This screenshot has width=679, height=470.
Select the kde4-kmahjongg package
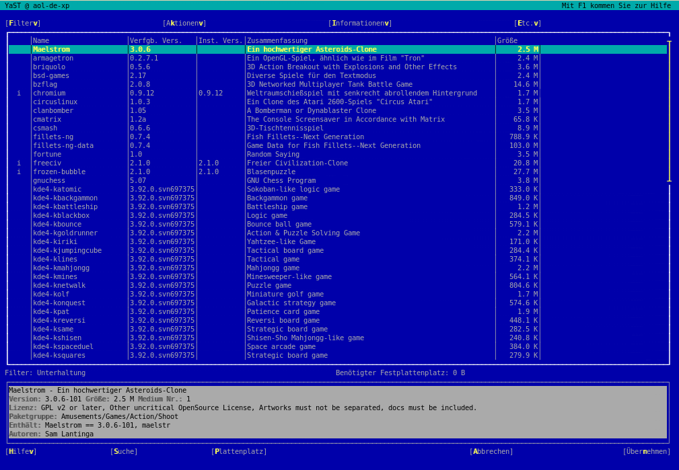[x=61, y=268]
